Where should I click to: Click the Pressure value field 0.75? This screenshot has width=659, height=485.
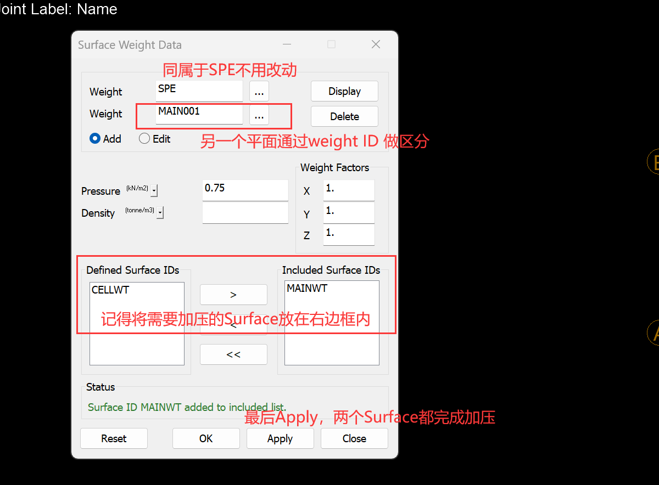245,189
